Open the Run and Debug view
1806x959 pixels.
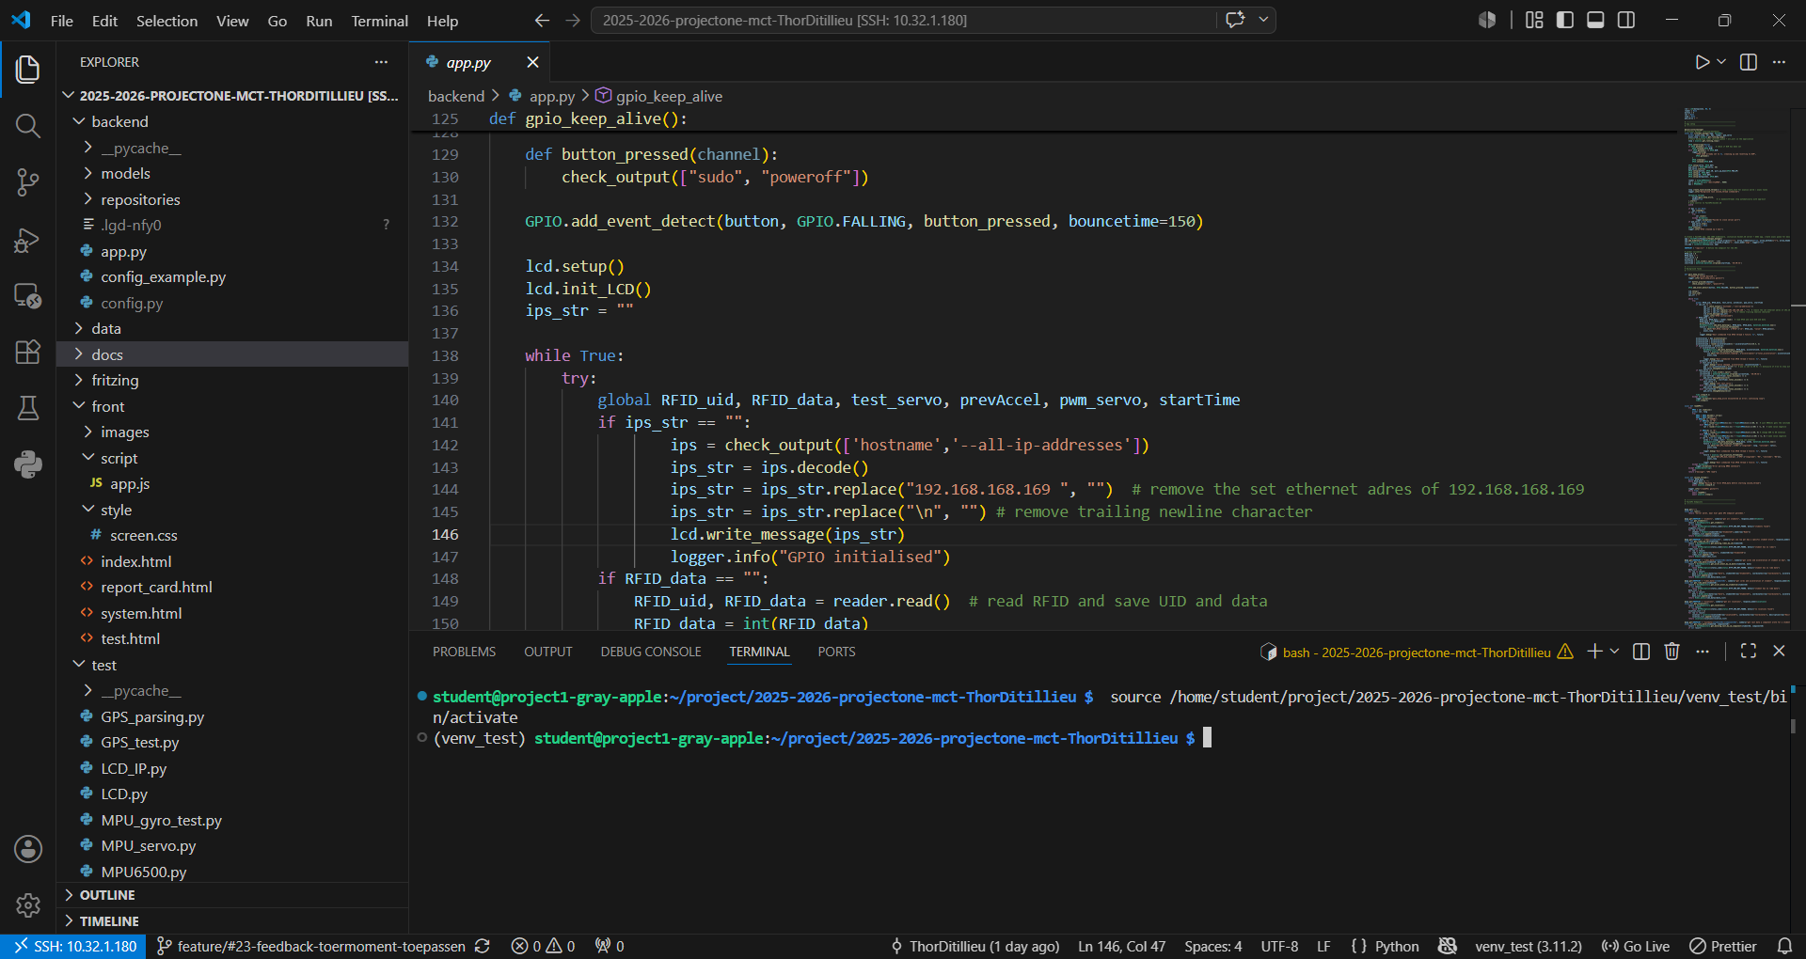(27, 240)
